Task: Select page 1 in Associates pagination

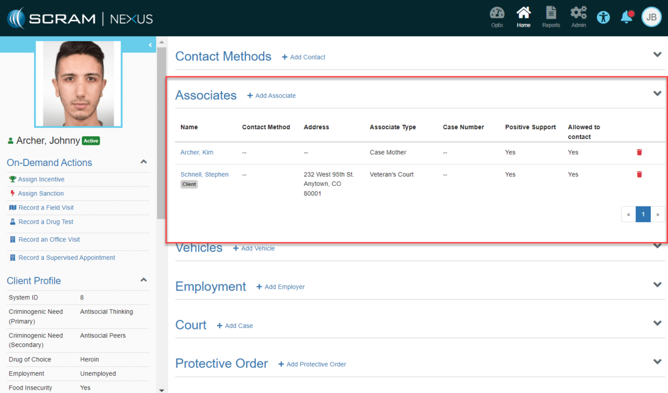Action: pos(642,214)
